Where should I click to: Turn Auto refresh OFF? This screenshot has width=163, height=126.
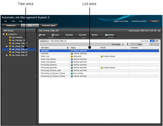pyautogui.click(x=157, y=41)
